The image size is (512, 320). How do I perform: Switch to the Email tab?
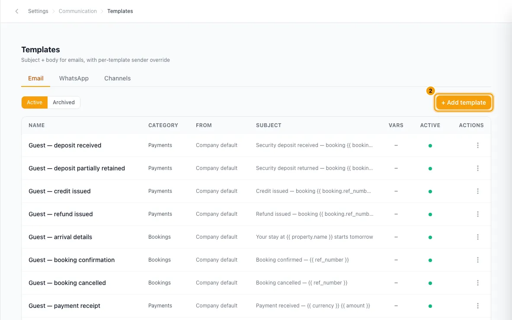pos(35,78)
